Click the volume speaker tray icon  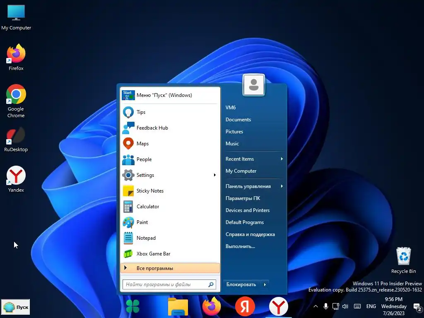point(345,306)
